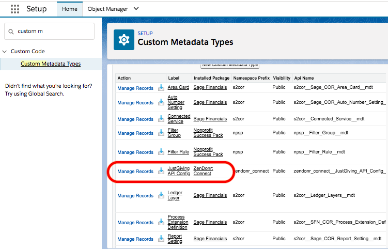Open the Process Extension Definition label
The height and width of the screenshot is (249, 388).
coord(178,222)
